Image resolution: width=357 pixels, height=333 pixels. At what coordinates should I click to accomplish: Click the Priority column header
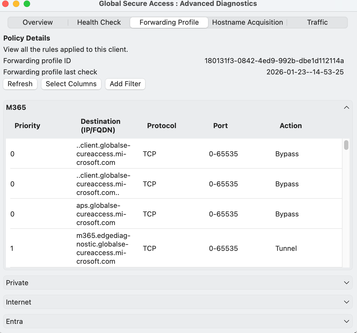tap(27, 126)
